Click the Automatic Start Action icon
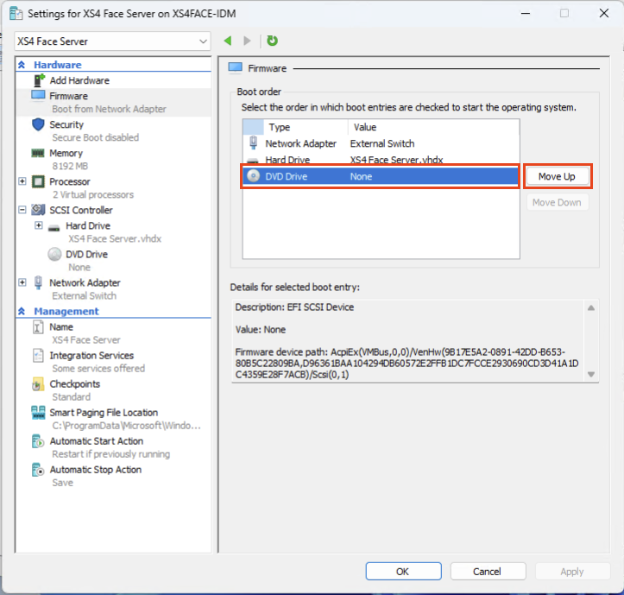This screenshot has width=624, height=595. tap(38, 441)
